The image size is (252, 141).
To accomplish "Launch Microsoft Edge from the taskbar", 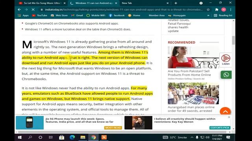I will pos(72,137).
